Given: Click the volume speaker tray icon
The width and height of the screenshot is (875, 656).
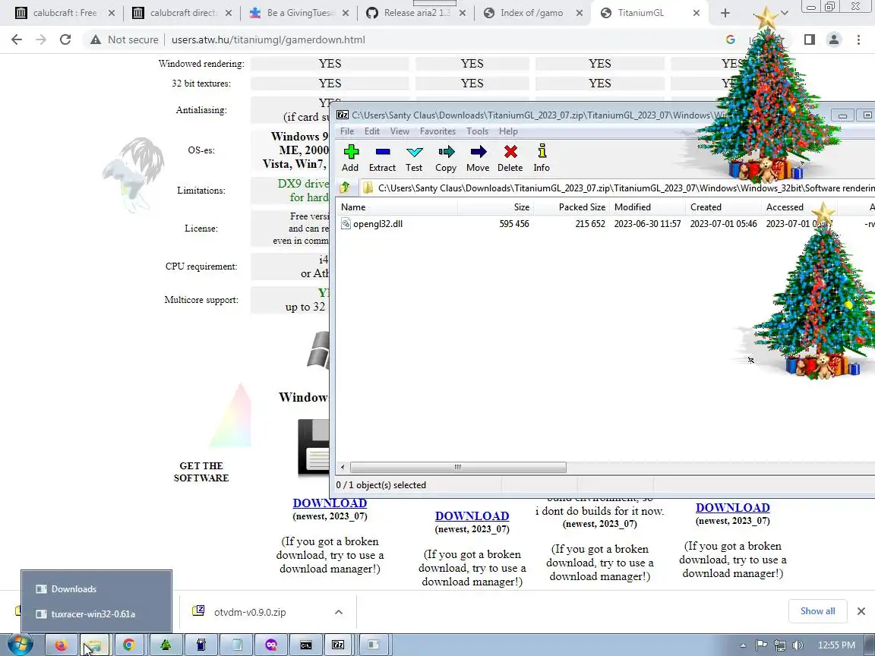Looking at the screenshot, I should tap(798, 645).
